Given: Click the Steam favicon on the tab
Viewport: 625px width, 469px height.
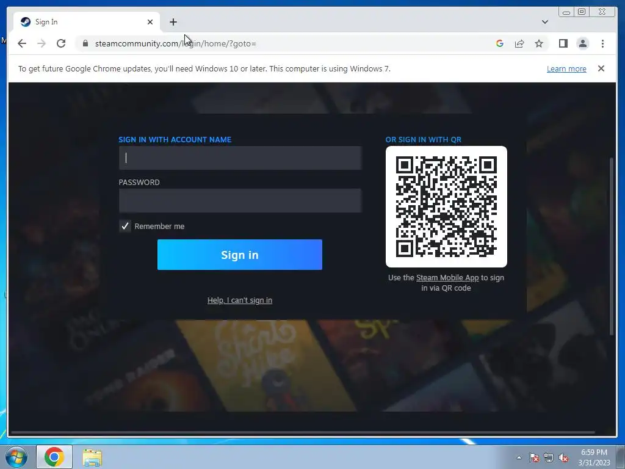Looking at the screenshot, I should 26,22.
